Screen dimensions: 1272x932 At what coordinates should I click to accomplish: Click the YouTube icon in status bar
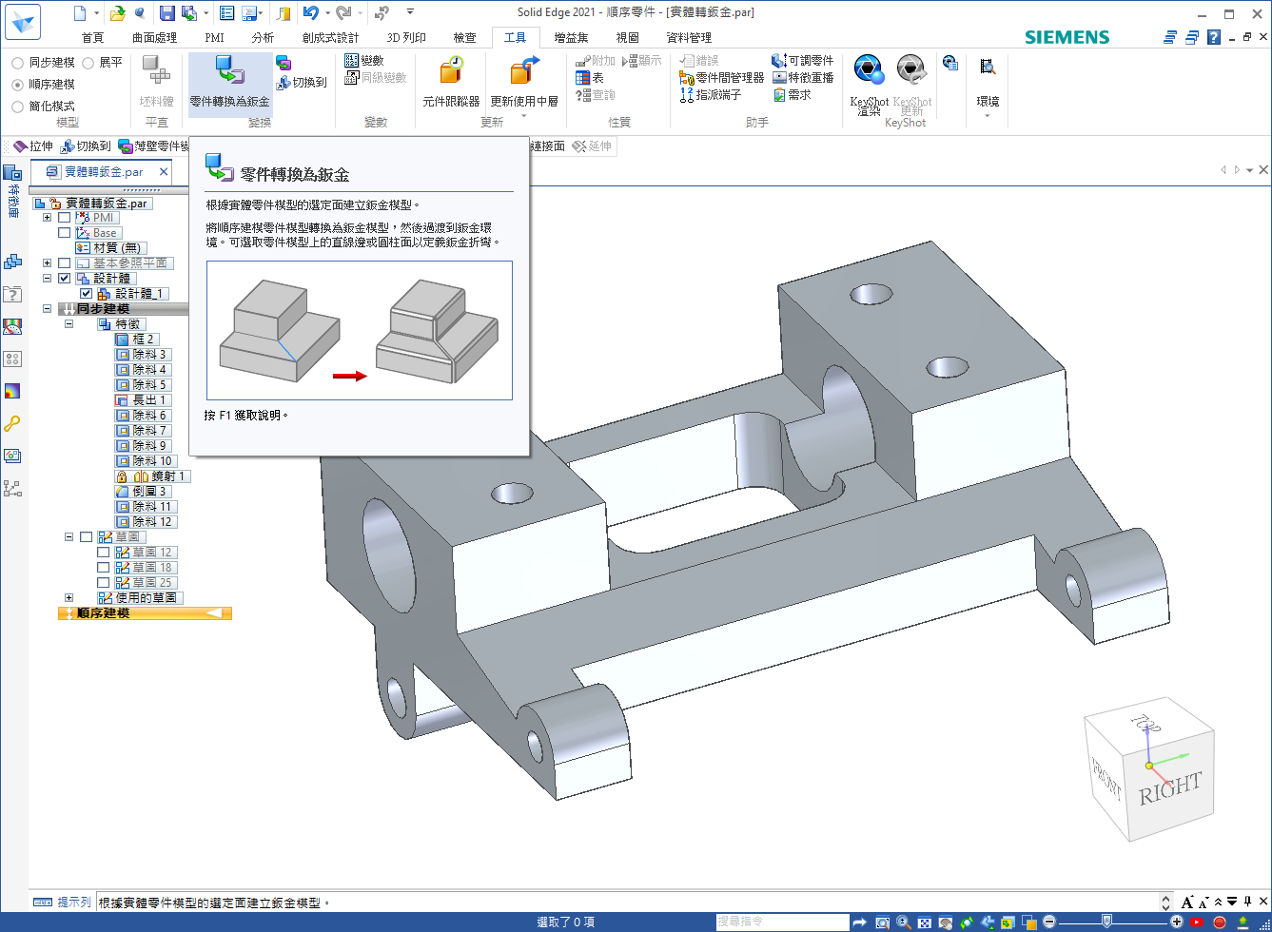pyautogui.click(x=1197, y=922)
